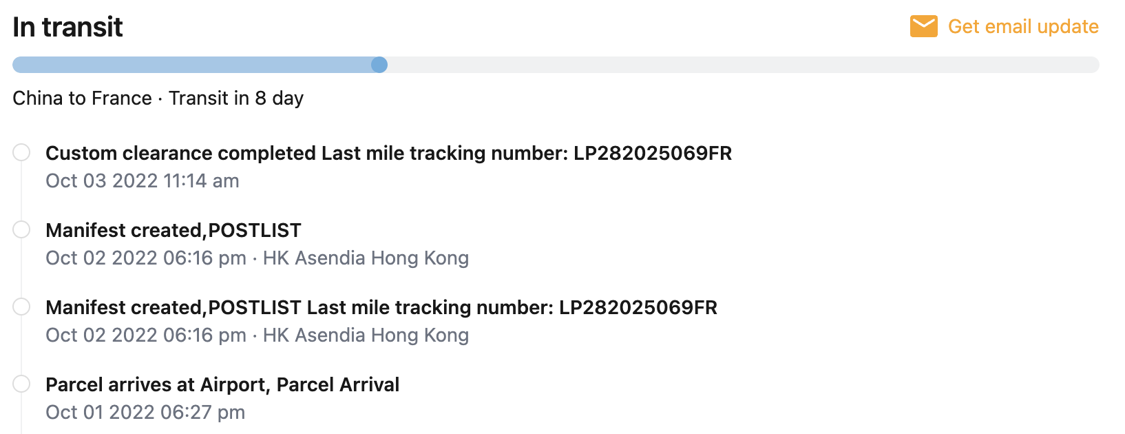This screenshot has width=1125, height=434.
Task: Click the Custom clearance completed event title
Action: click(182, 153)
